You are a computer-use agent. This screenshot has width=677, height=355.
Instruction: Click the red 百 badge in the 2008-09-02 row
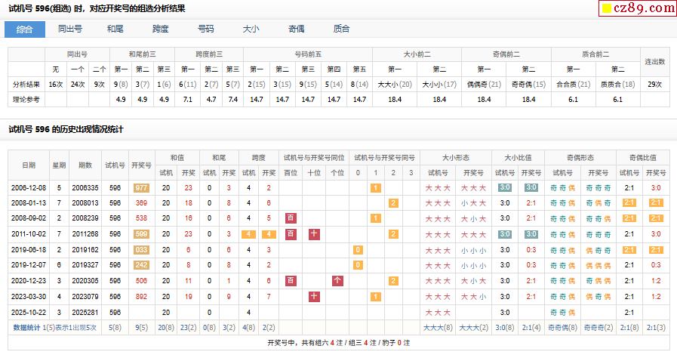coord(291,218)
